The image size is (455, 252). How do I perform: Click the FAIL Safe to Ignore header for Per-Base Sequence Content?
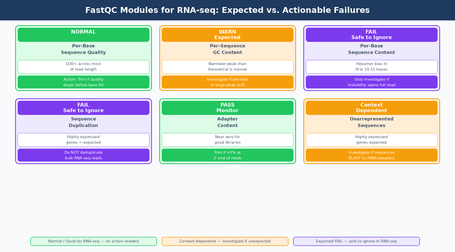(x=371, y=35)
